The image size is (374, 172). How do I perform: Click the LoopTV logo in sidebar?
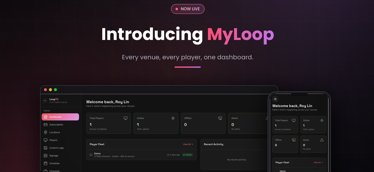[45, 100]
